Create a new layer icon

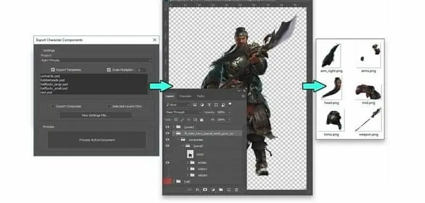tap(229, 190)
